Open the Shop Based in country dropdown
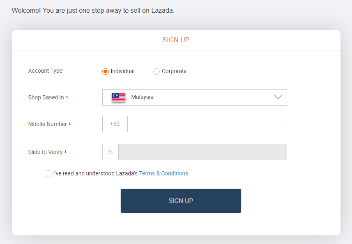This screenshot has width=352, height=244. [x=194, y=97]
